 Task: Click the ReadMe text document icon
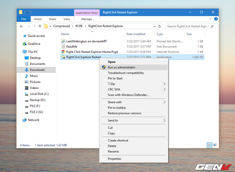click(63, 47)
